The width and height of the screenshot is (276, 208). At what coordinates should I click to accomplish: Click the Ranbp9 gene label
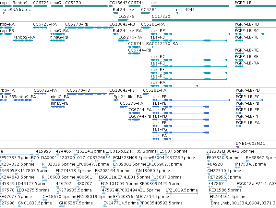pyautogui.click(x=20, y=3)
